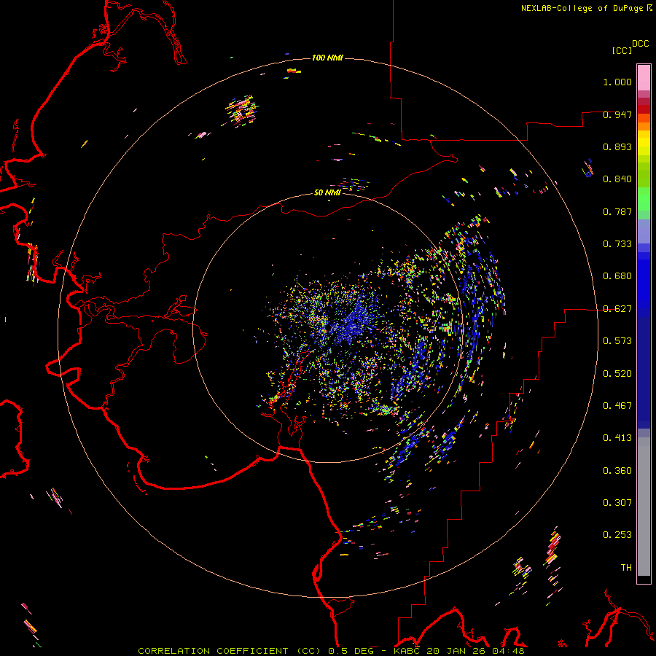Click the 0.893 color scale value
The height and width of the screenshot is (656, 656).
click(x=617, y=147)
